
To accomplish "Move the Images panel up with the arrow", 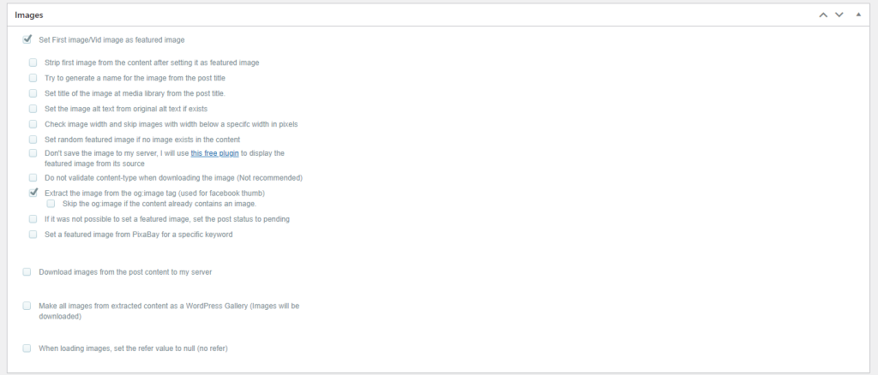I will click(822, 15).
